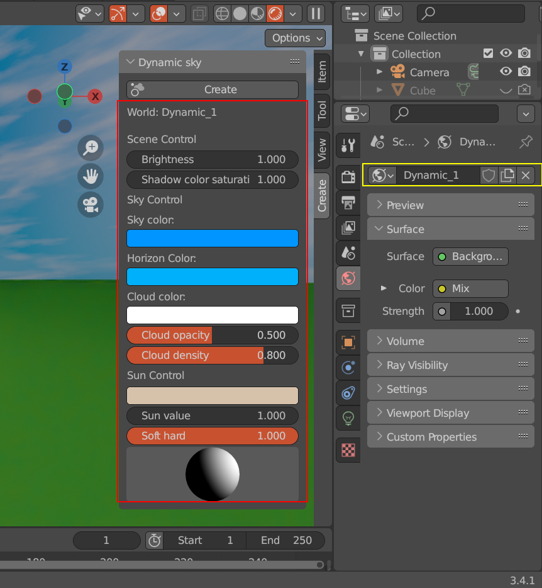542x588 pixels.
Task: Click the World properties tab icon
Action: click(x=348, y=279)
